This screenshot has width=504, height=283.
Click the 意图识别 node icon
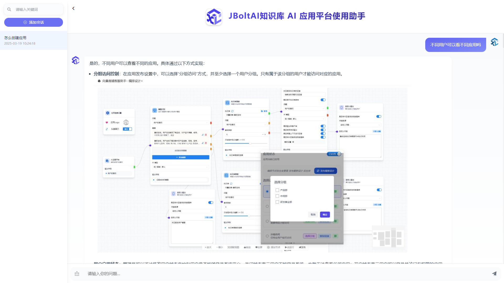click(155, 110)
